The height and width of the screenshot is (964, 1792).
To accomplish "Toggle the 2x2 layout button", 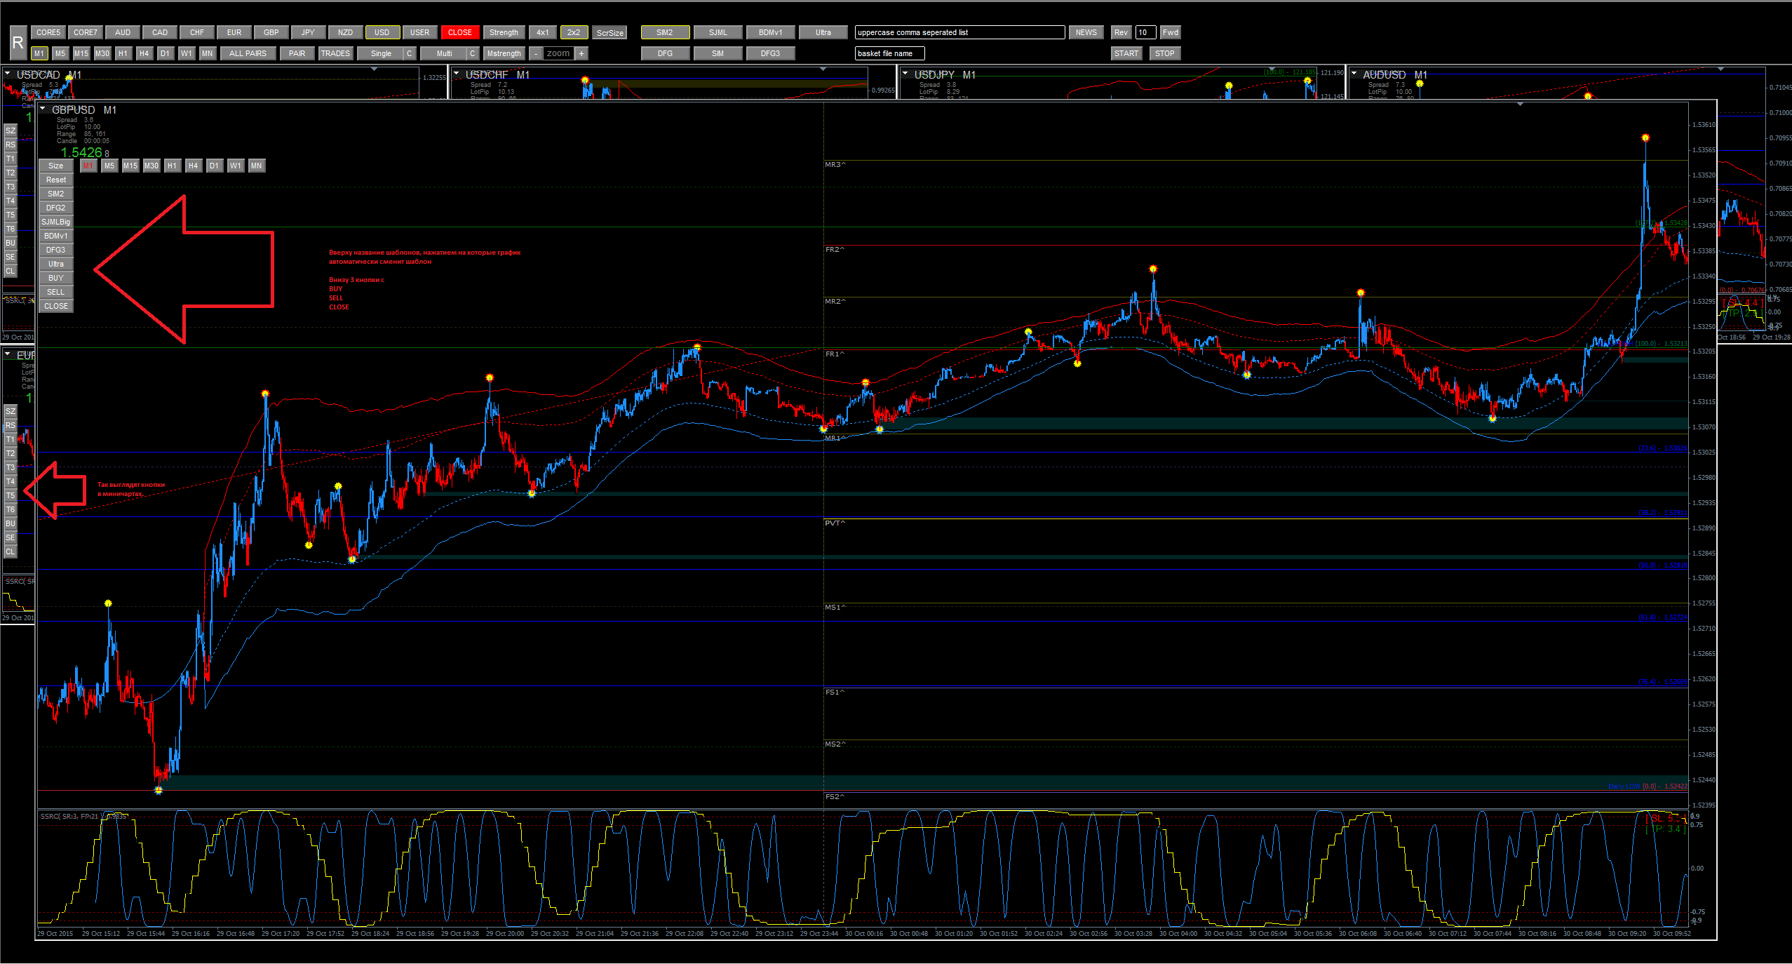I will pyautogui.click(x=574, y=32).
